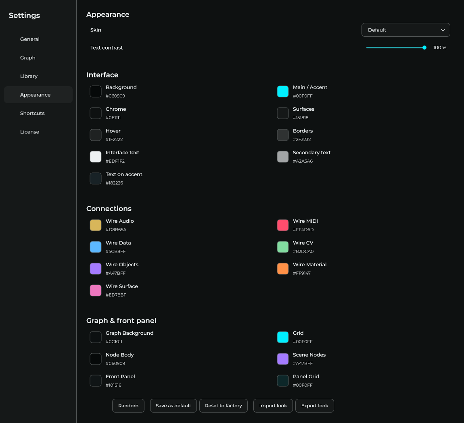Select the Text on accent swatch
Image resolution: width=464 pixels, height=423 pixels.
coord(96,178)
